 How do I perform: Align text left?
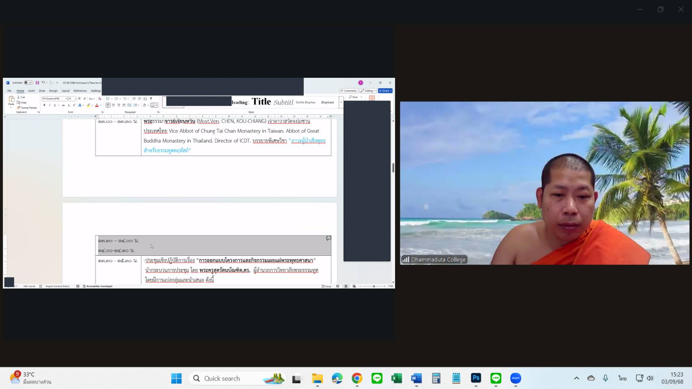108,105
